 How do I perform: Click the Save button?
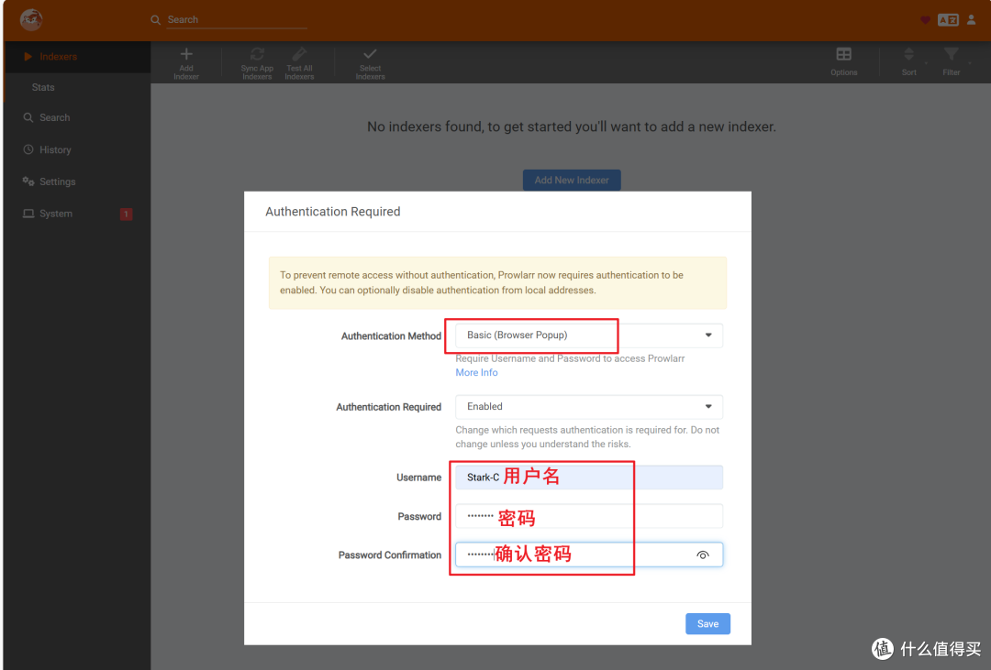(707, 624)
